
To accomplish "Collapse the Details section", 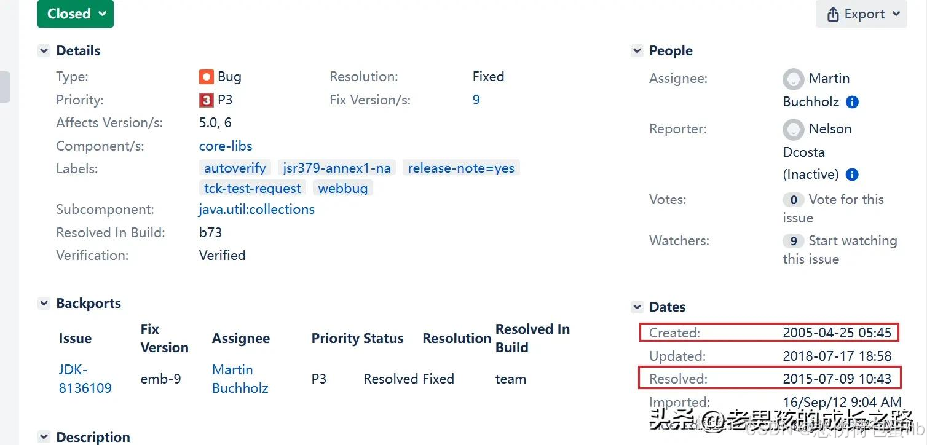I will click(43, 50).
